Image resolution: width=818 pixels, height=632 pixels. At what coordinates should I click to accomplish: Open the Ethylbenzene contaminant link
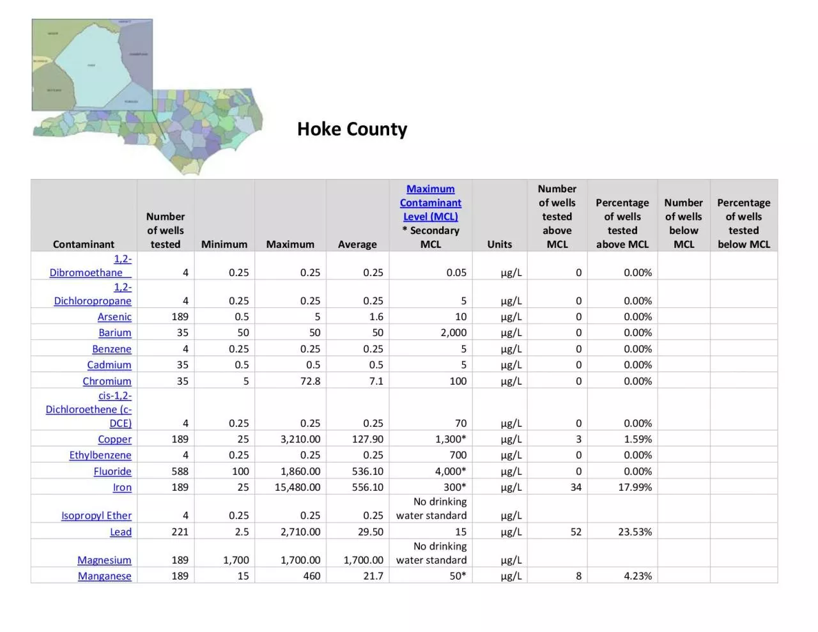click(x=100, y=455)
